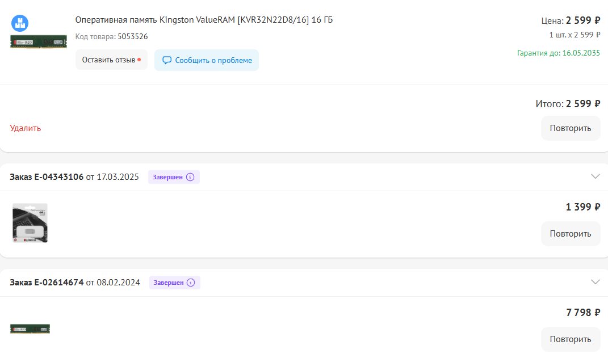Open the Kingston ValueRAM product thumbnail
The height and width of the screenshot is (358, 608).
(x=39, y=42)
